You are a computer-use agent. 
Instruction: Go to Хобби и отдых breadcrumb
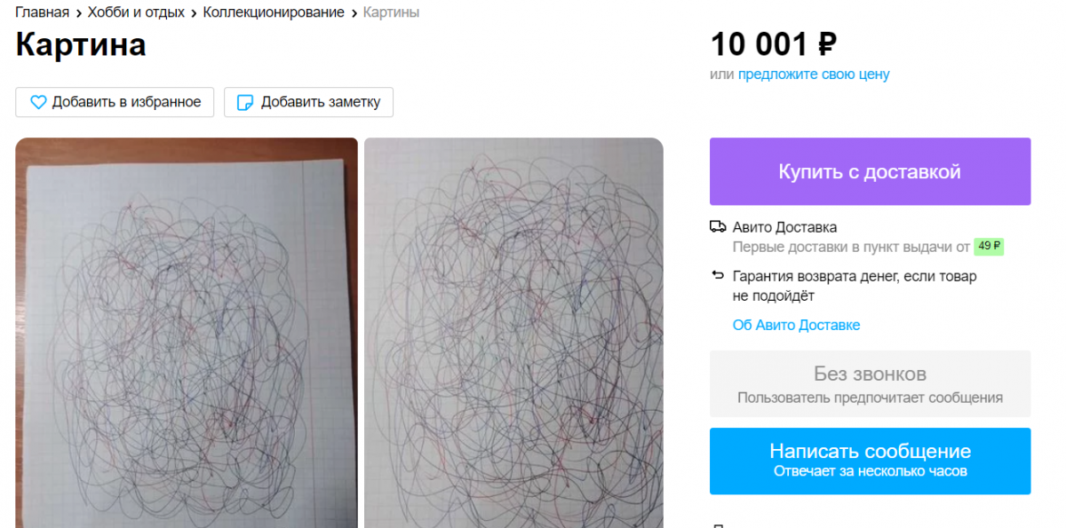coord(136,12)
